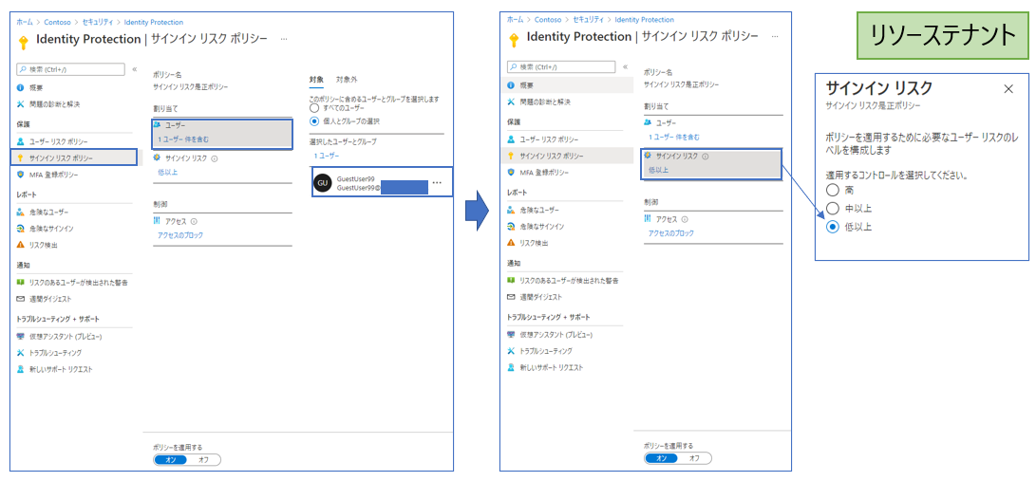
Task: Click the サインイン リスク info icon in left window
Action: [x=216, y=158]
